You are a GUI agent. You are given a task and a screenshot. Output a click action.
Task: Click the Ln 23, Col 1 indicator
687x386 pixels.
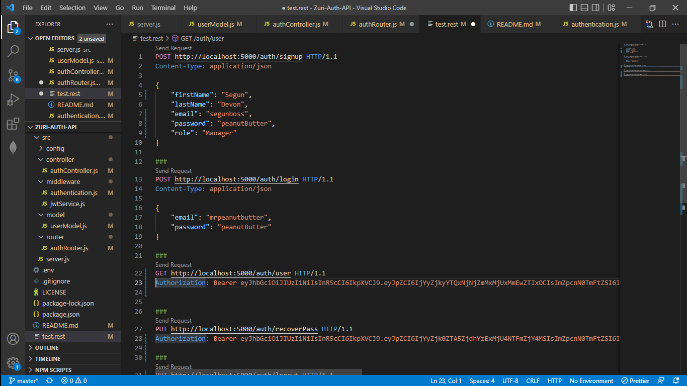(x=446, y=380)
